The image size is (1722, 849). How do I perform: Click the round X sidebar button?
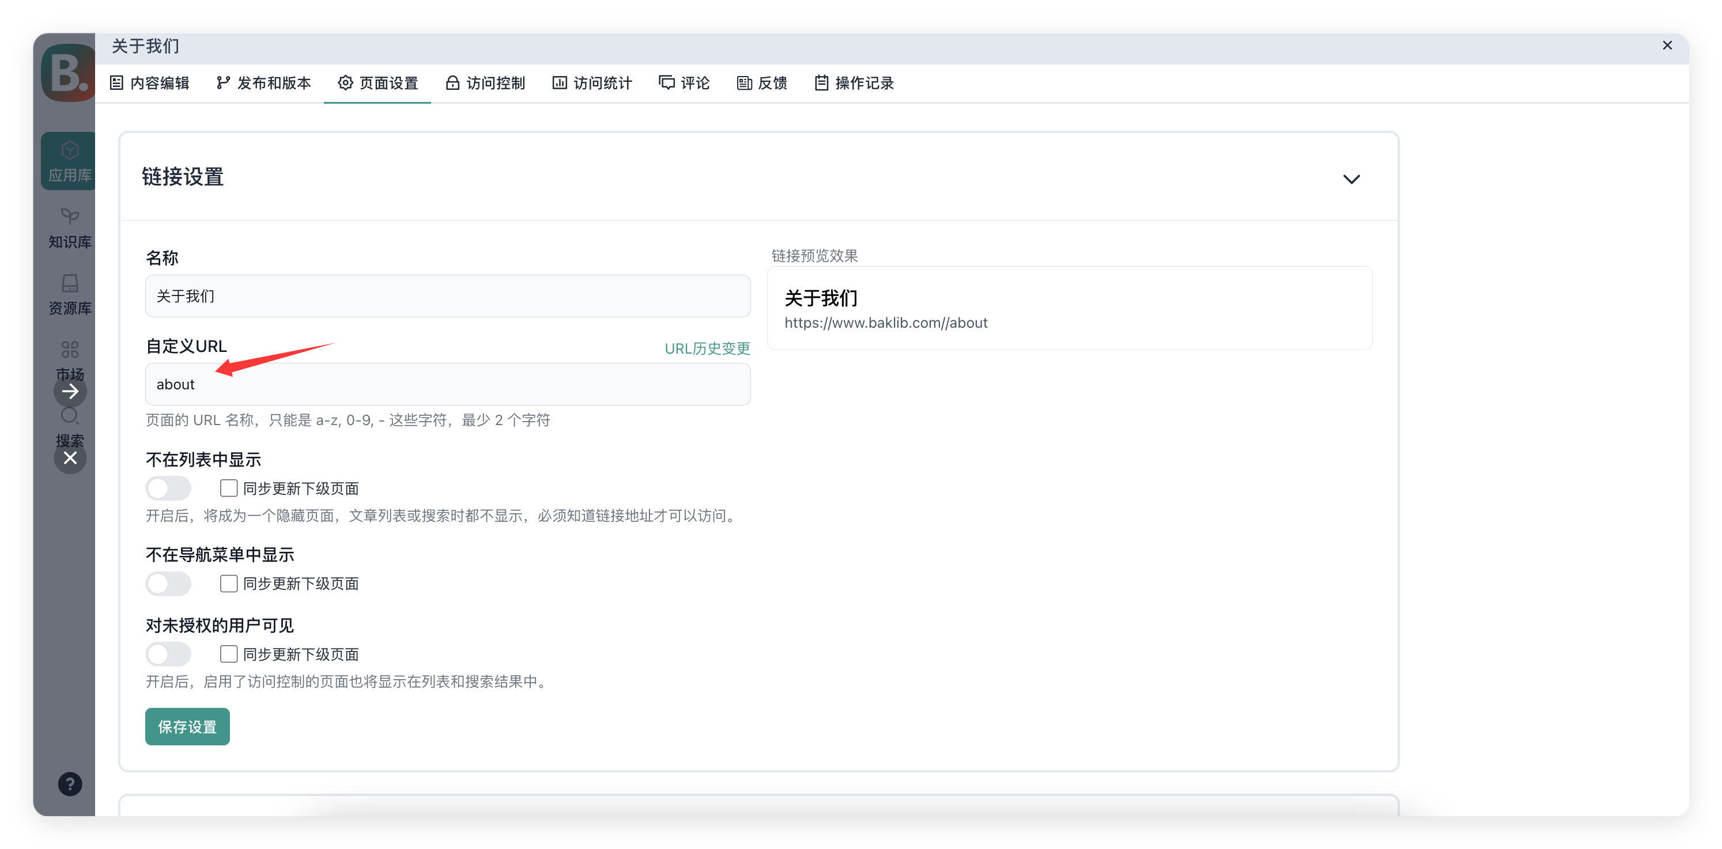(70, 458)
